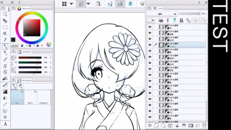The image size is (231, 130).
Task: Select the rectangular Selection marquee tool
Action: coord(5,27)
